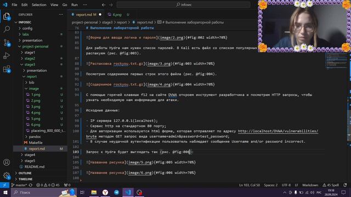Open Telegram from the taskbar
The width and height of the screenshot is (351, 197).
click(117, 192)
